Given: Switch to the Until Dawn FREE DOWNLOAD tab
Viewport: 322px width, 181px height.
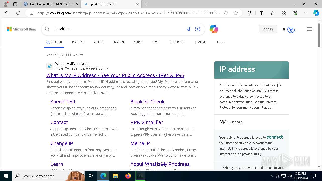Looking at the screenshot, I should pyautogui.click(x=51, y=4).
